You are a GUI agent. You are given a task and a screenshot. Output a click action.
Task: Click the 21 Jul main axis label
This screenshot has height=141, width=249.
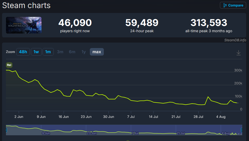pos(176,117)
